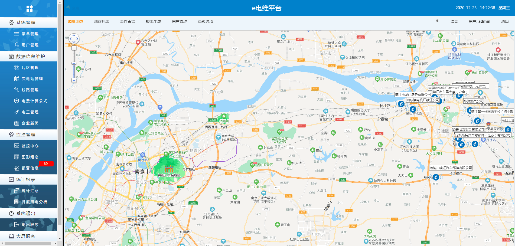Viewport: 515px width, 246px height.
Task: Switch to the 观察列表 top tab
Action: tap(102, 21)
